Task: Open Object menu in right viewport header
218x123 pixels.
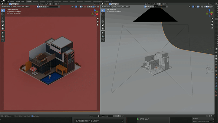Action: point(127,7)
